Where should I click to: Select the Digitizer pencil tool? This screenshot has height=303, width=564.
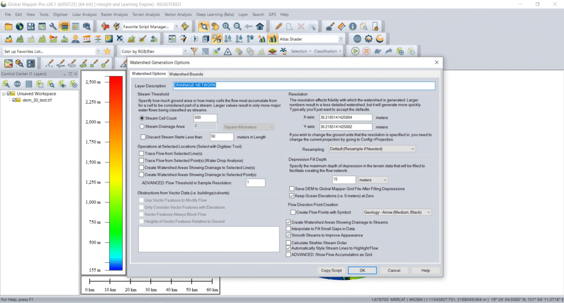[278, 26]
